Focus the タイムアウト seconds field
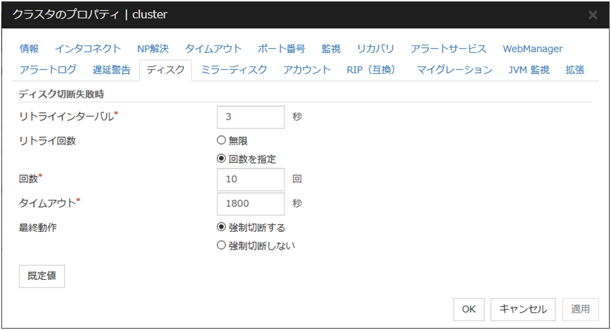Screen dimensions: 611x330 [x=251, y=204]
